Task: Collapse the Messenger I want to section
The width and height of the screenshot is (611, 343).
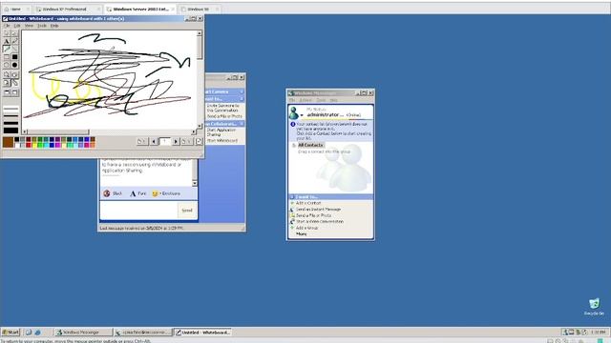Action: coord(292,197)
